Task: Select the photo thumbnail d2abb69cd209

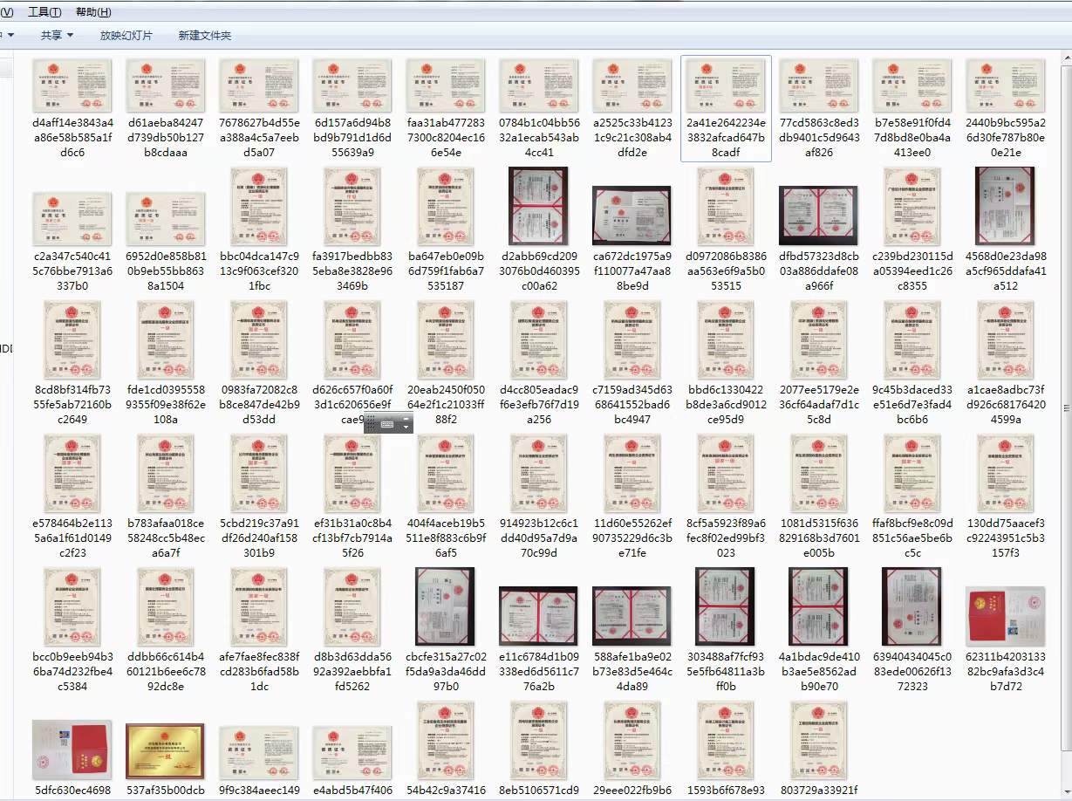Action: [538, 206]
